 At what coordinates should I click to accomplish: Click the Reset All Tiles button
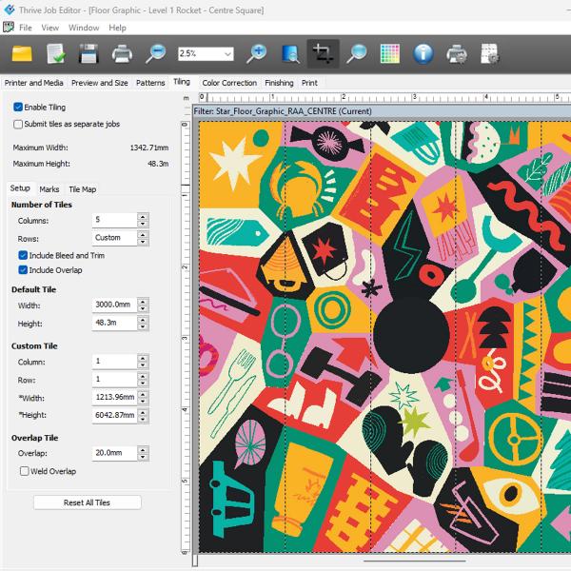point(87,502)
